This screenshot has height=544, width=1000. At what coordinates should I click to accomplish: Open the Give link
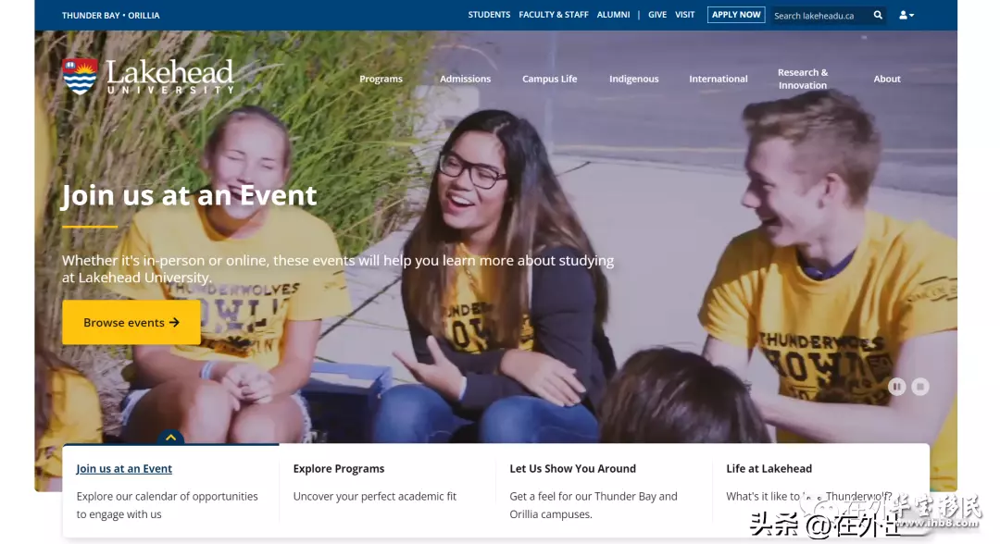[657, 15]
